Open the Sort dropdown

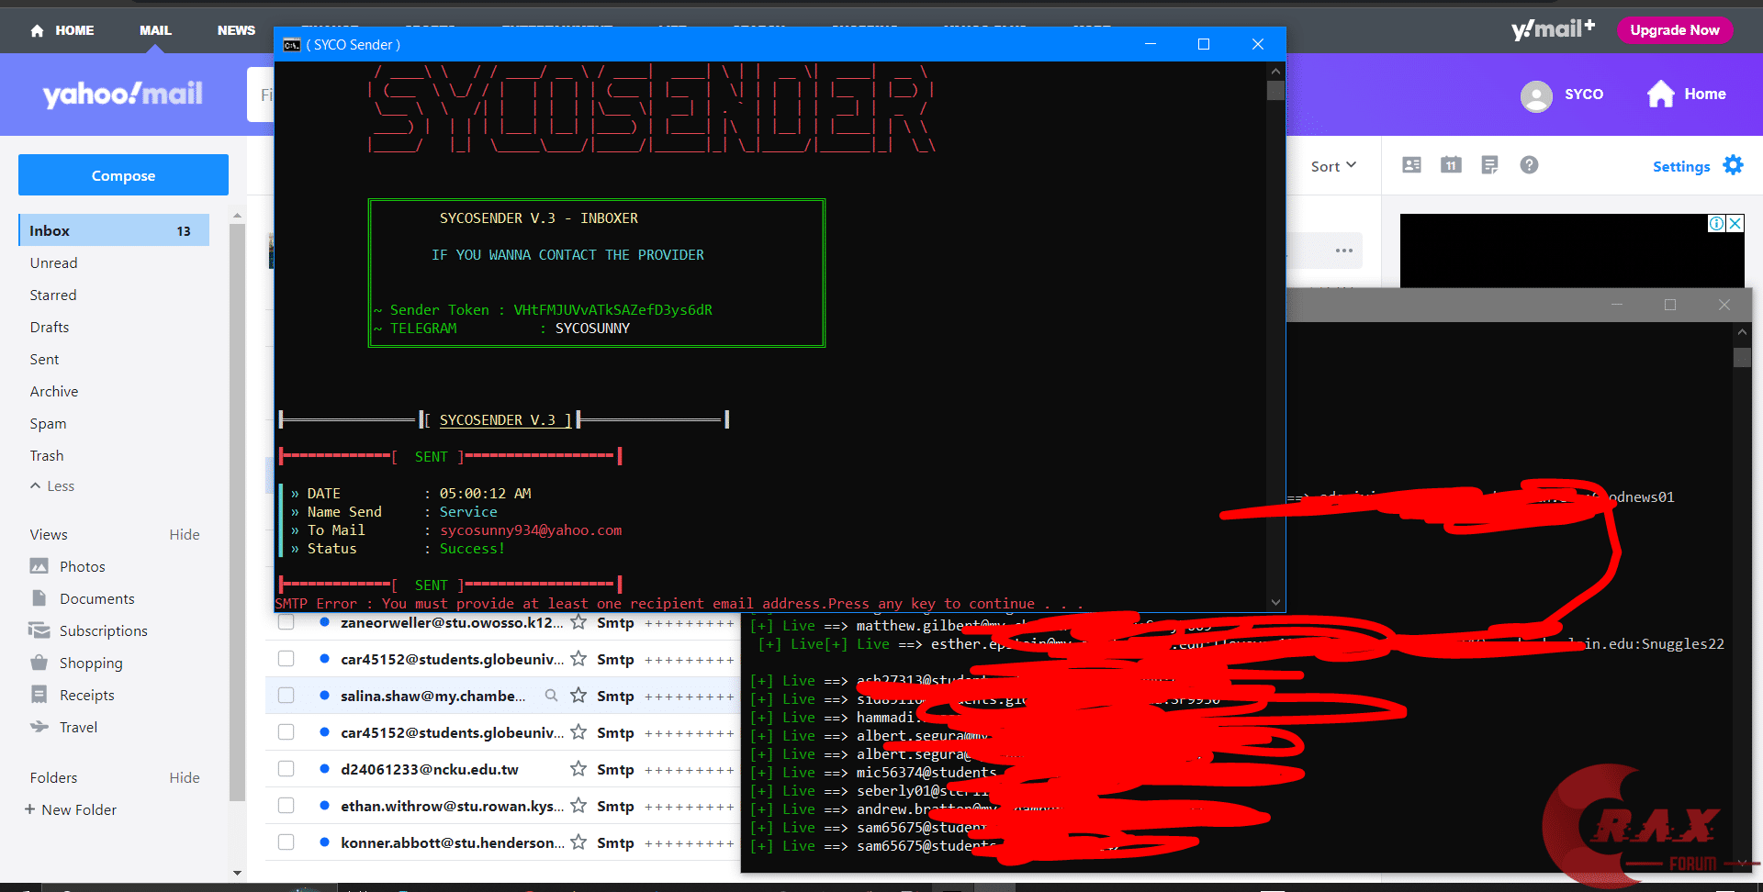tap(1333, 166)
